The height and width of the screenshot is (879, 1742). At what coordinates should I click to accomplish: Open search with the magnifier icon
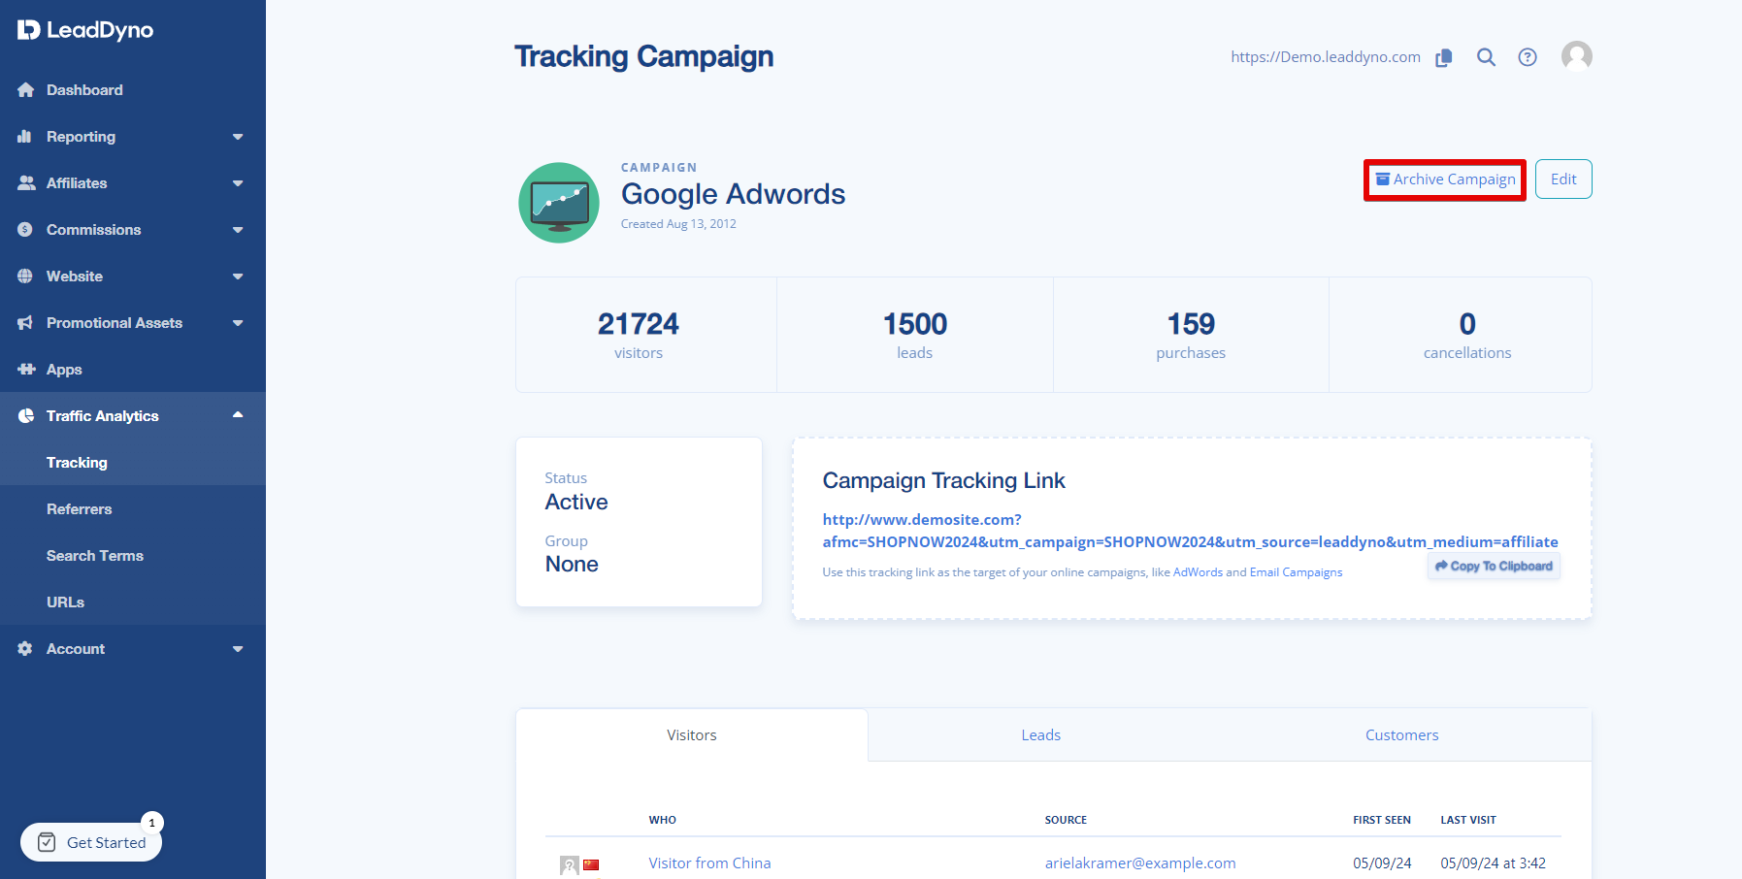(1486, 57)
